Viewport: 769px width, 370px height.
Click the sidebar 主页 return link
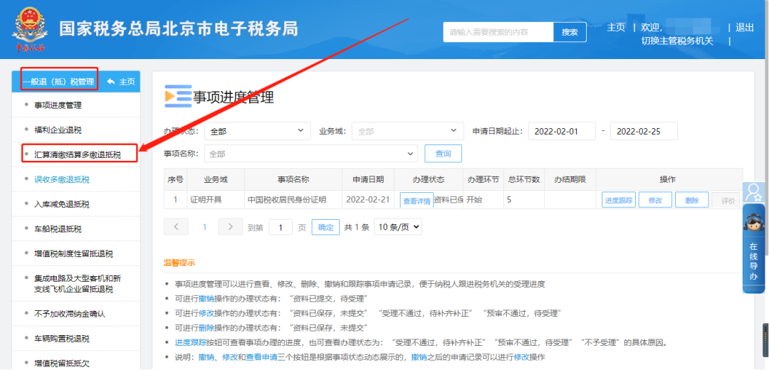click(x=127, y=81)
